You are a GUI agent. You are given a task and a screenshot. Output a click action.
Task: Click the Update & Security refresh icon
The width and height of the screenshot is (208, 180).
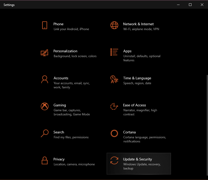click(x=114, y=161)
